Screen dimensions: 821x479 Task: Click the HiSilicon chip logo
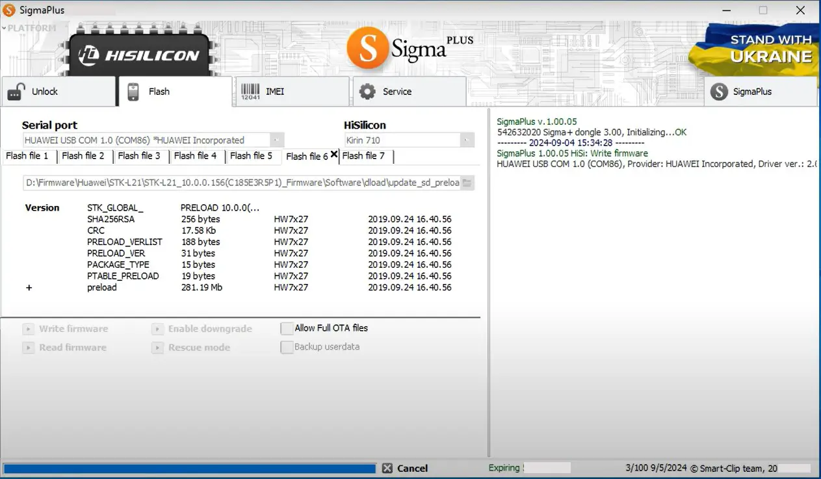coord(139,55)
